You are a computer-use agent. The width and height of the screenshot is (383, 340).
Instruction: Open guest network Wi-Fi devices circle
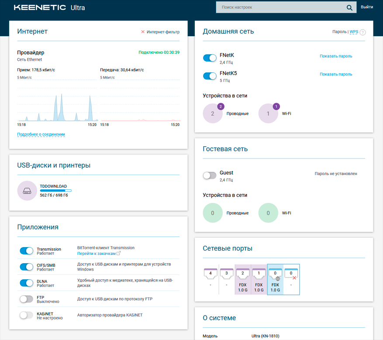pyautogui.click(x=268, y=213)
